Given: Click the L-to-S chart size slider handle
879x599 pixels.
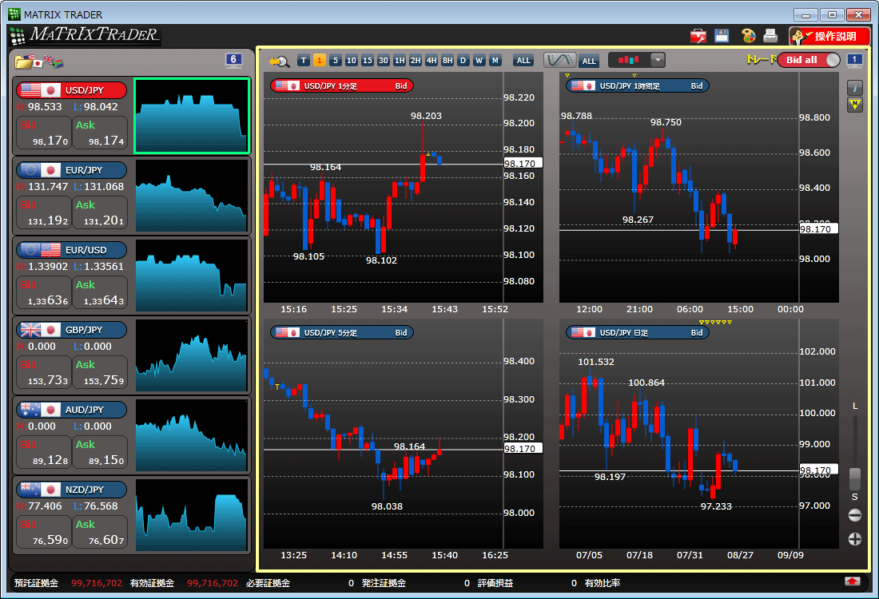Looking at the screenshot, I should [854, 479].
